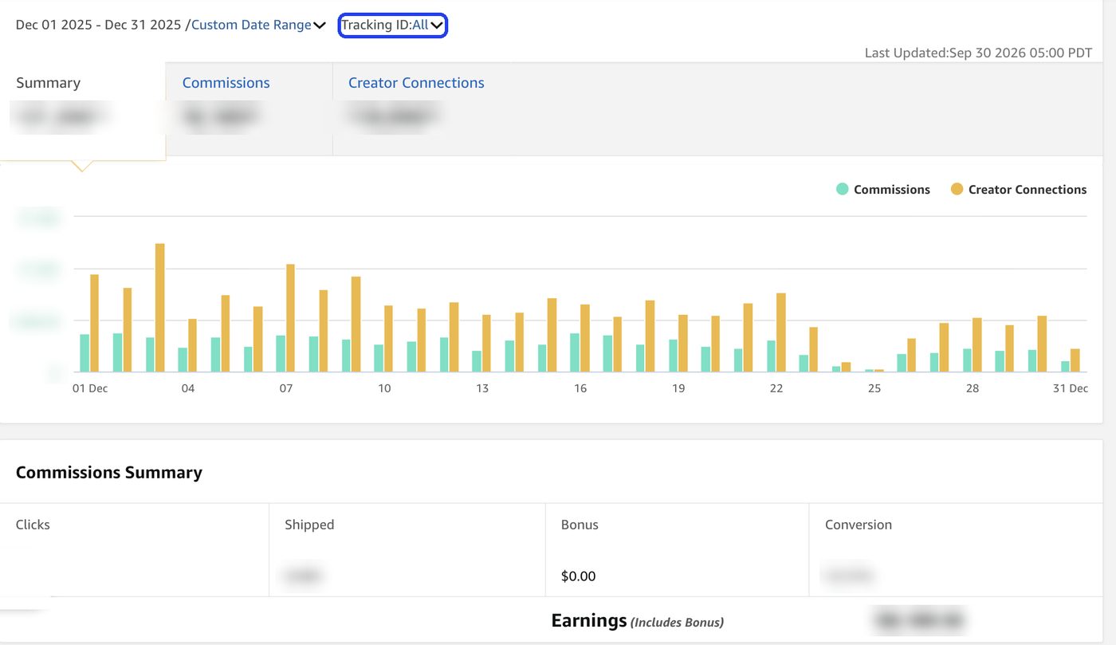Click the yellow Creator Connections bar for Dec 07

coord(290,318)
